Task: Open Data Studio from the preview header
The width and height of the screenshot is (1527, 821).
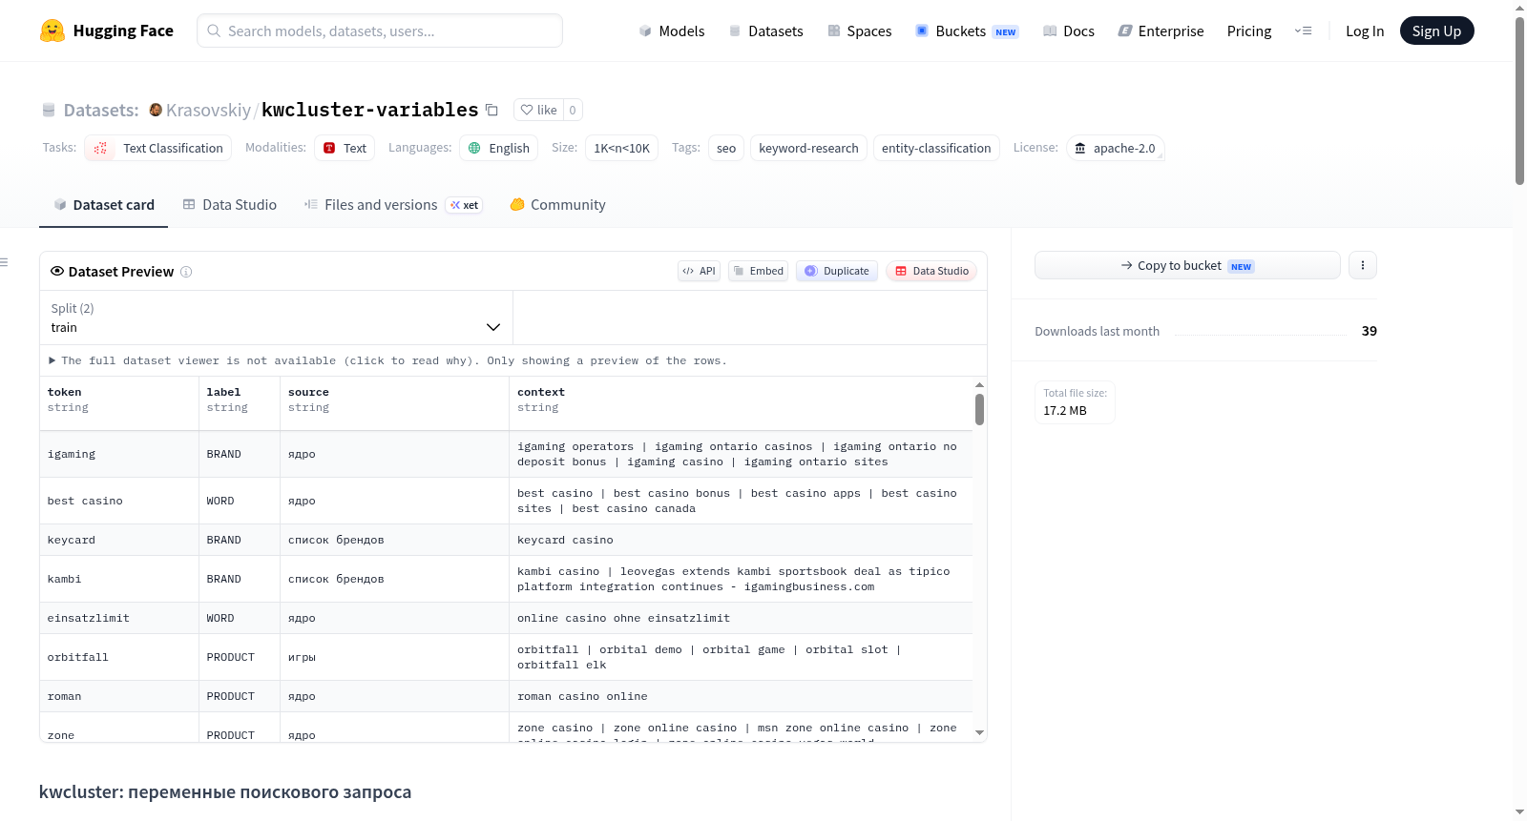Action: [x=931, y=271]
